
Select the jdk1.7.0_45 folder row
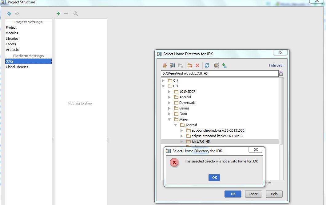point(220,142)
